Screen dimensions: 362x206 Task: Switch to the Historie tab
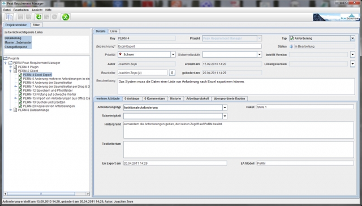(x=175, y=98)
